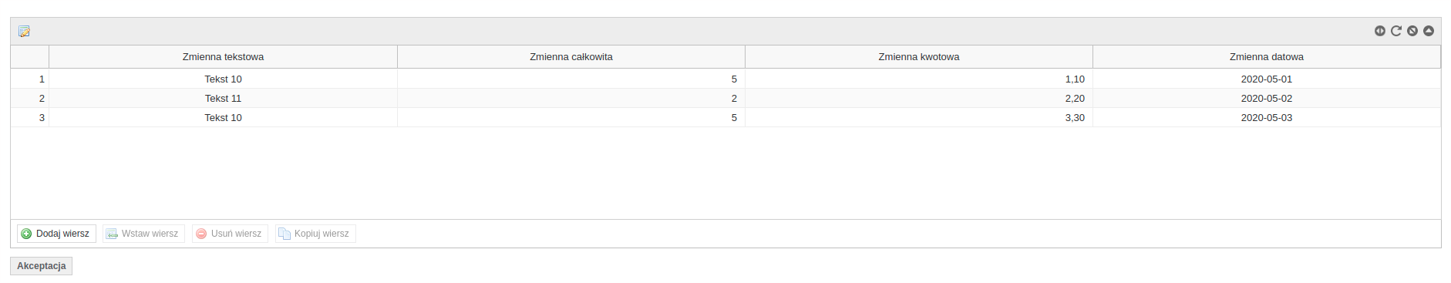Select the Tekst 11 cell
The image size is (1451, 283).
point(224,99)
